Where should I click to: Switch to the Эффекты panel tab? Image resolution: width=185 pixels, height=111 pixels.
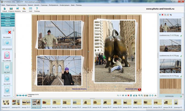click(7, 23)
